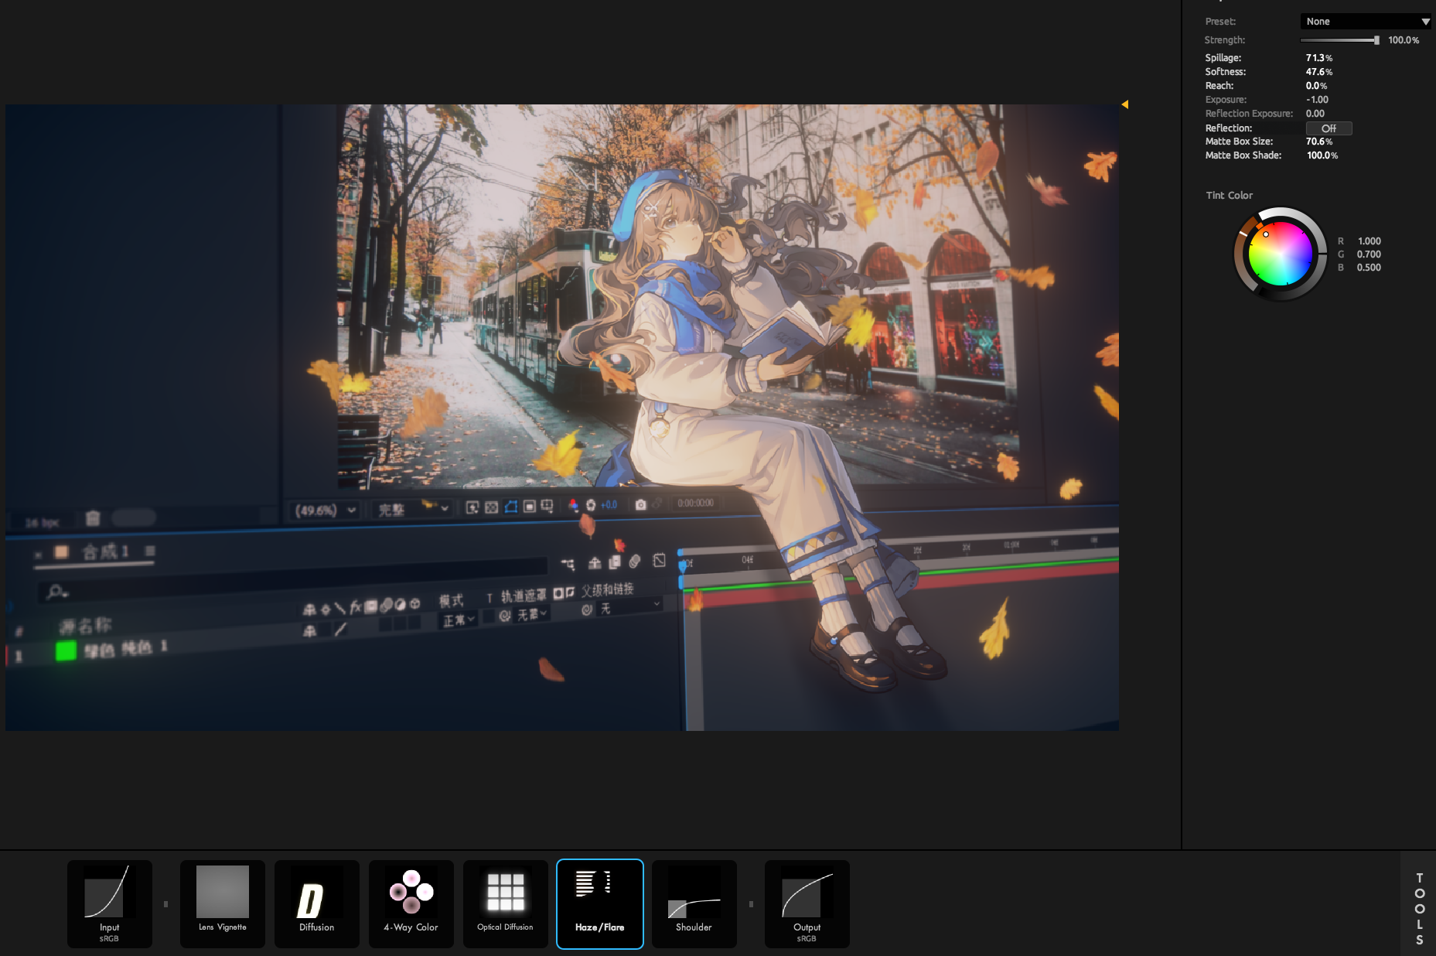1436x956 pixels.
Task: Click the Spillage value 71.3%
Action: [1319, 58]
